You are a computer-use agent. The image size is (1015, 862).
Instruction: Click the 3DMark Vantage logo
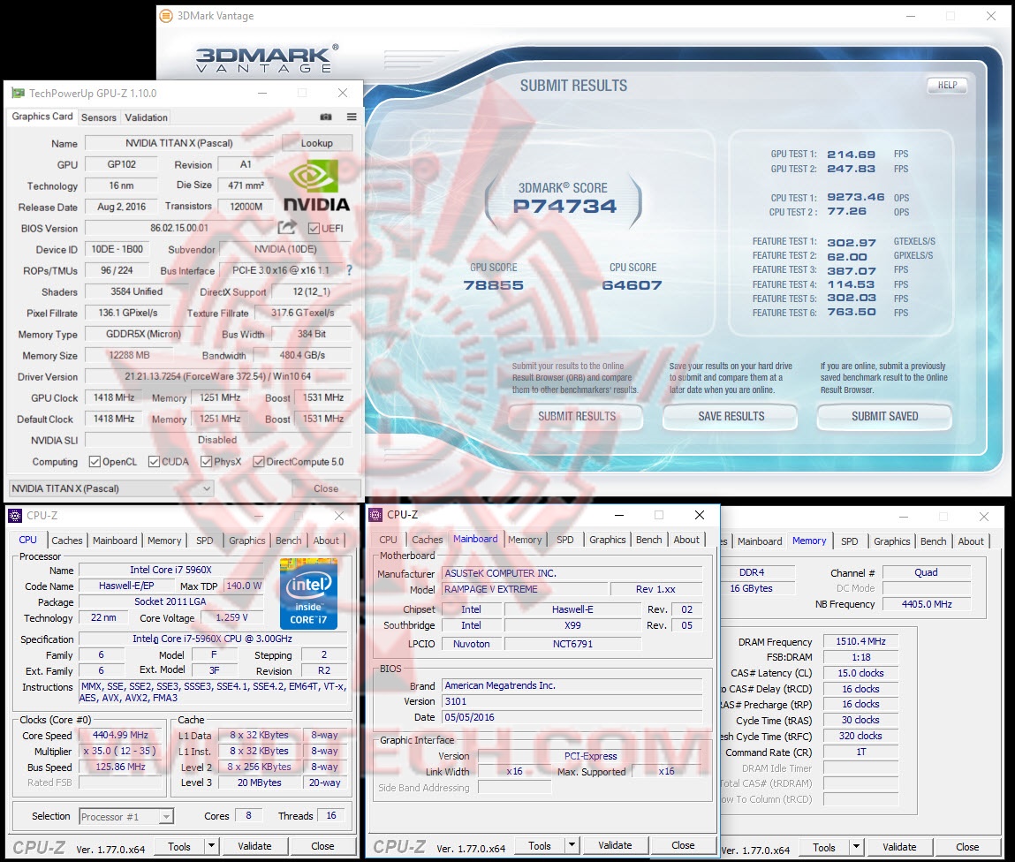click(267, 59)
